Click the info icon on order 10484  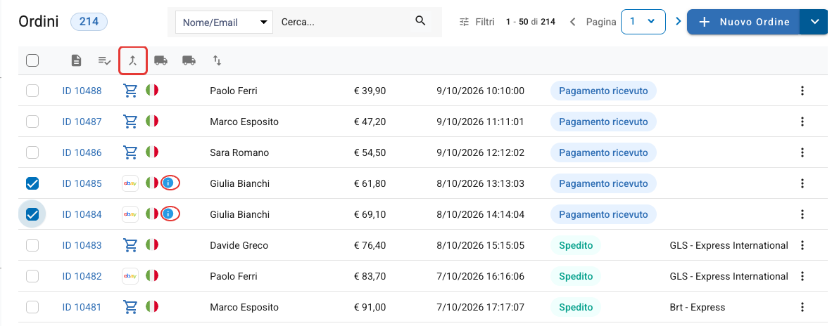pyautogui.click(x=169, y=214)
